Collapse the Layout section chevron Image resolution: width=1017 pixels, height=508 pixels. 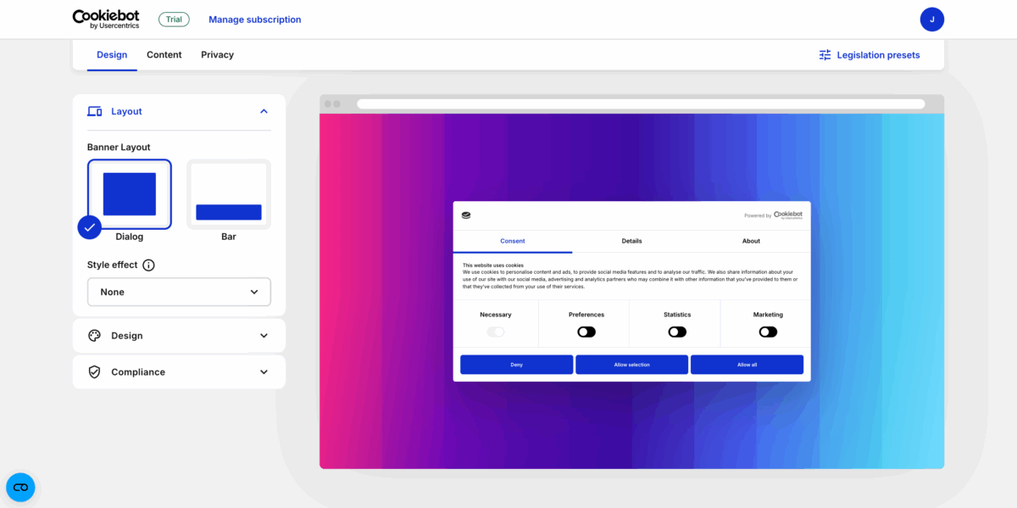coord(264,112)
